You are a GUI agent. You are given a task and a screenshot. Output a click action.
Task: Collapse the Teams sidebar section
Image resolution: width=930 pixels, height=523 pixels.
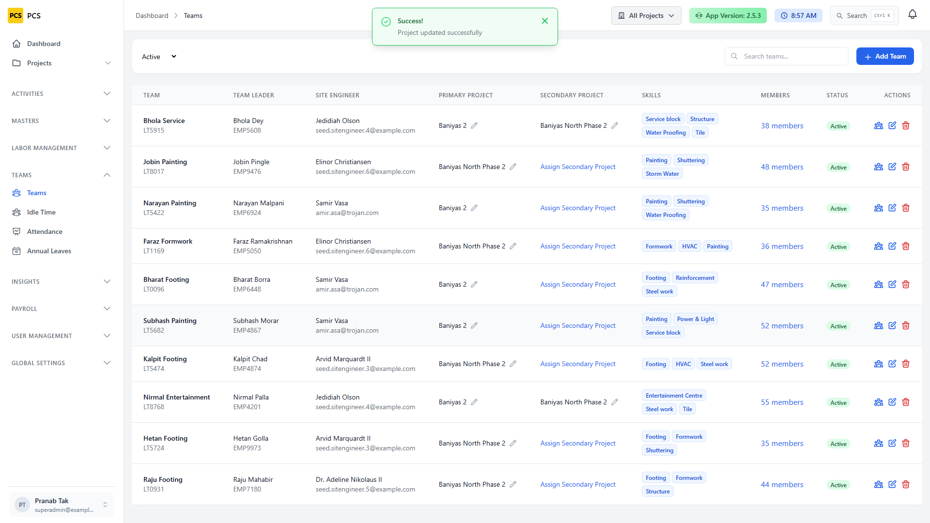point(62,175)
